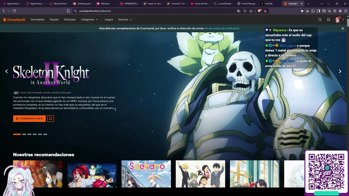Open Brave Shields lion icon
This screenshot has width=349, height=196.
(x=259, y=11)
